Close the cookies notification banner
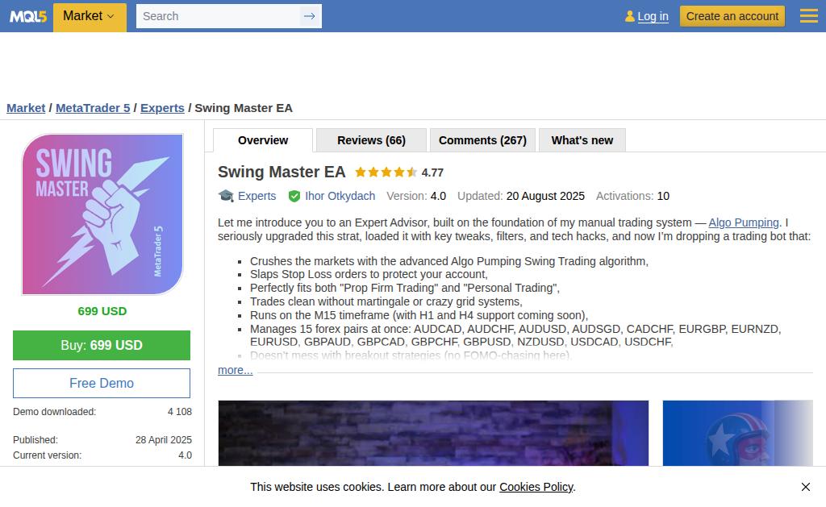826x507 pixels. 806,487
